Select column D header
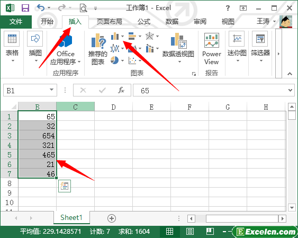 113,107
